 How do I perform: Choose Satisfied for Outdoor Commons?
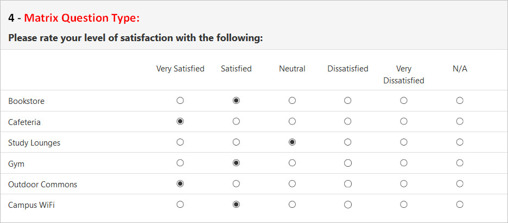coord(236,183)
